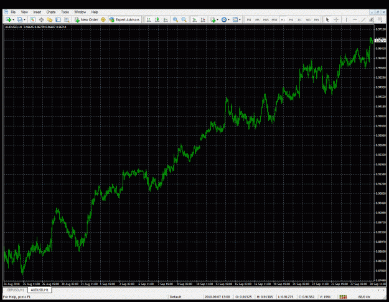Pick the Fibonacci Retracement tool
The image size is (389, 302).
pyautogui.click(x=380, y=19)
